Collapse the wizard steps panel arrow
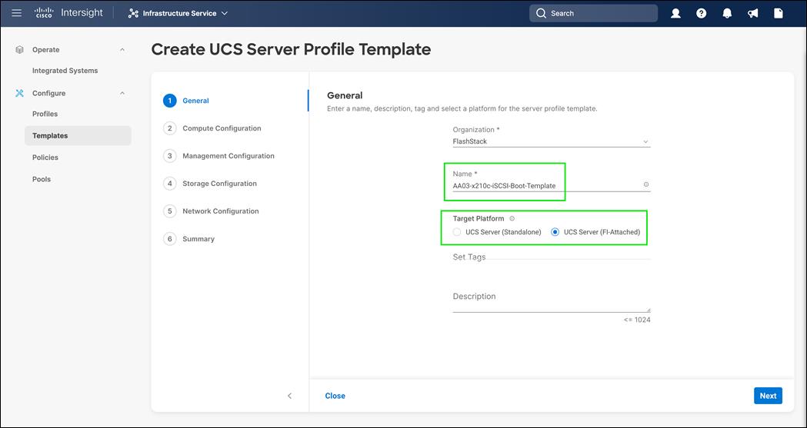The height and width of the screenshot is (428, 807). (x=290, y=396)
